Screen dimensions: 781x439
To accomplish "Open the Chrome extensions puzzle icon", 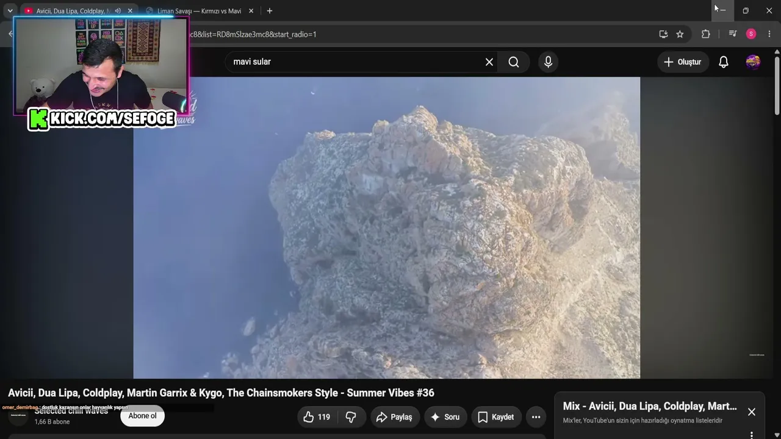I will point(706,34).
